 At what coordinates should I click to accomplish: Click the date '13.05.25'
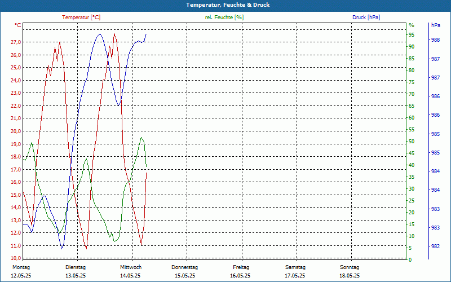click(76, 276)
